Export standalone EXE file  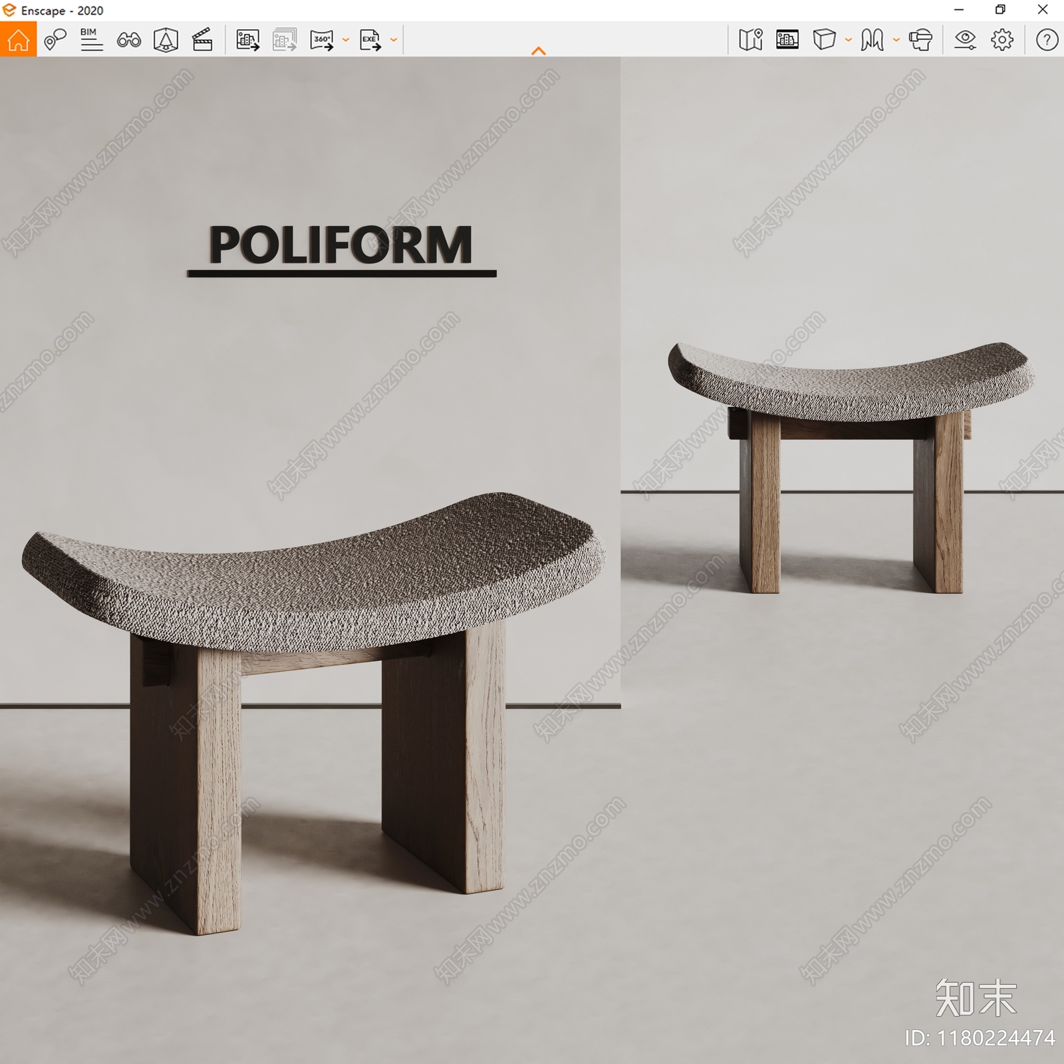[370, 40]
